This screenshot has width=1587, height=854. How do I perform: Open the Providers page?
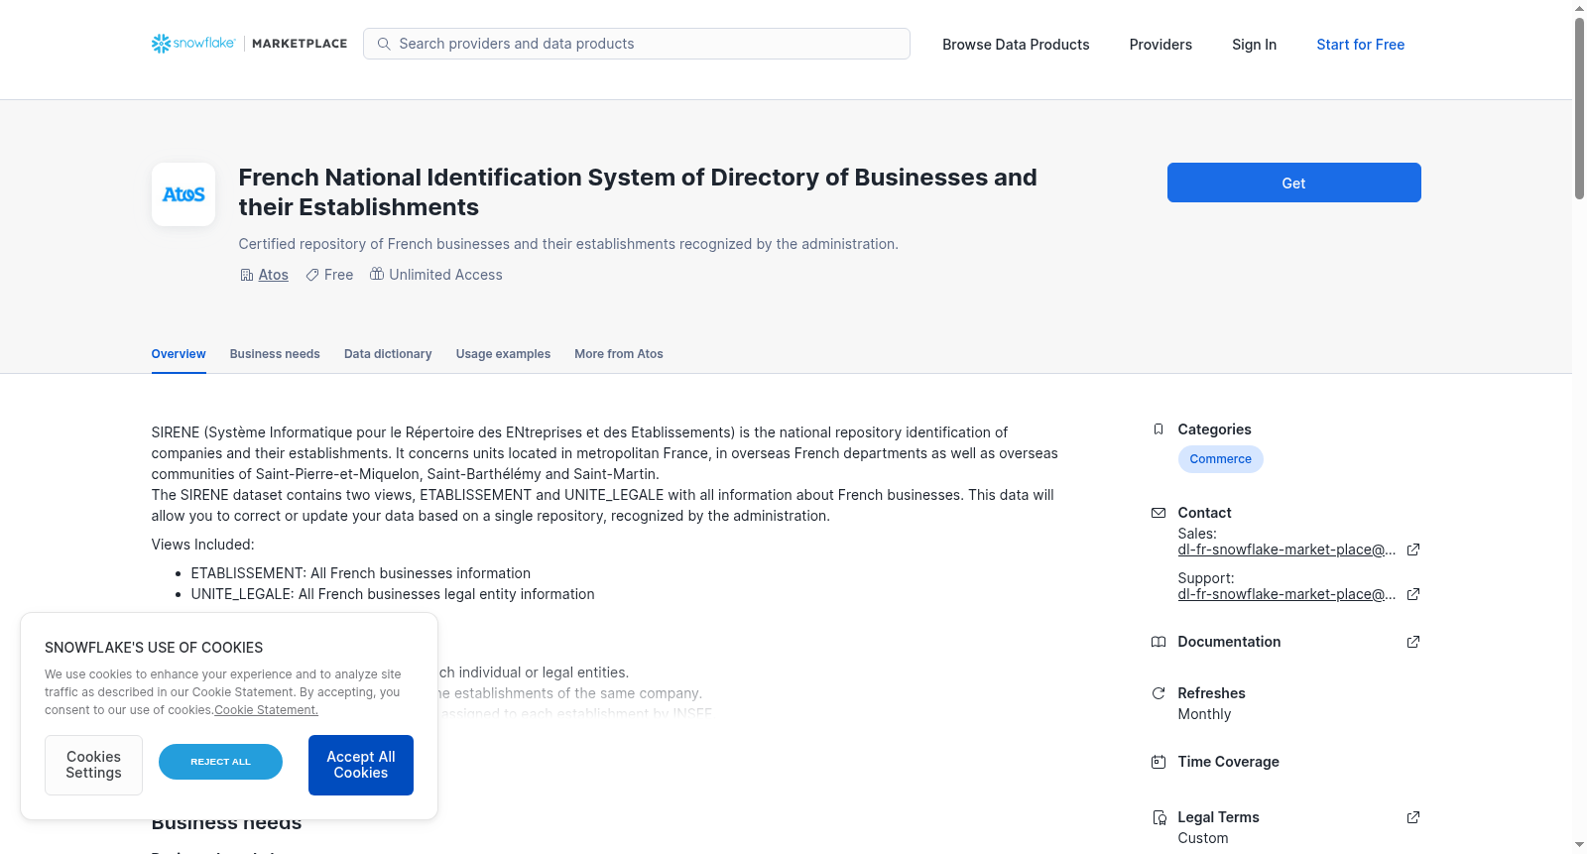point(1160,45)
